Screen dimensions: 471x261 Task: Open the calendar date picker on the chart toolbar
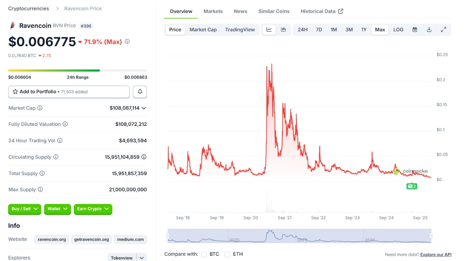coord(414,29)
